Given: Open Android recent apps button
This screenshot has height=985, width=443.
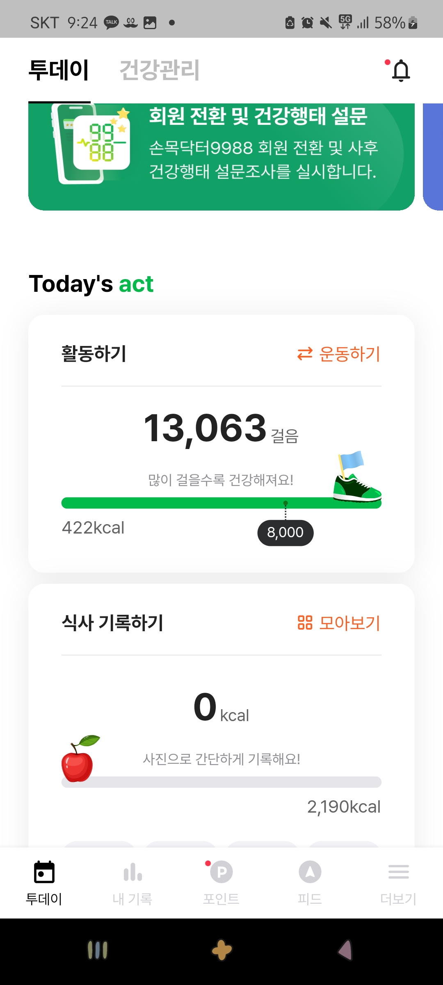Looking at the screenshot, I should coord(98,950).
